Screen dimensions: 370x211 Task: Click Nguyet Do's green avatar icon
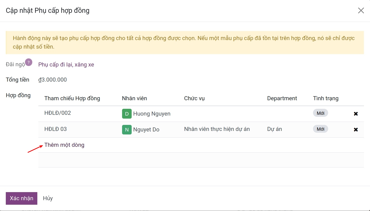[x=127, y=130]
